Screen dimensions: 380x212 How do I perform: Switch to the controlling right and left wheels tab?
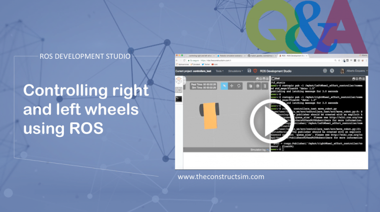click(200, 56)
